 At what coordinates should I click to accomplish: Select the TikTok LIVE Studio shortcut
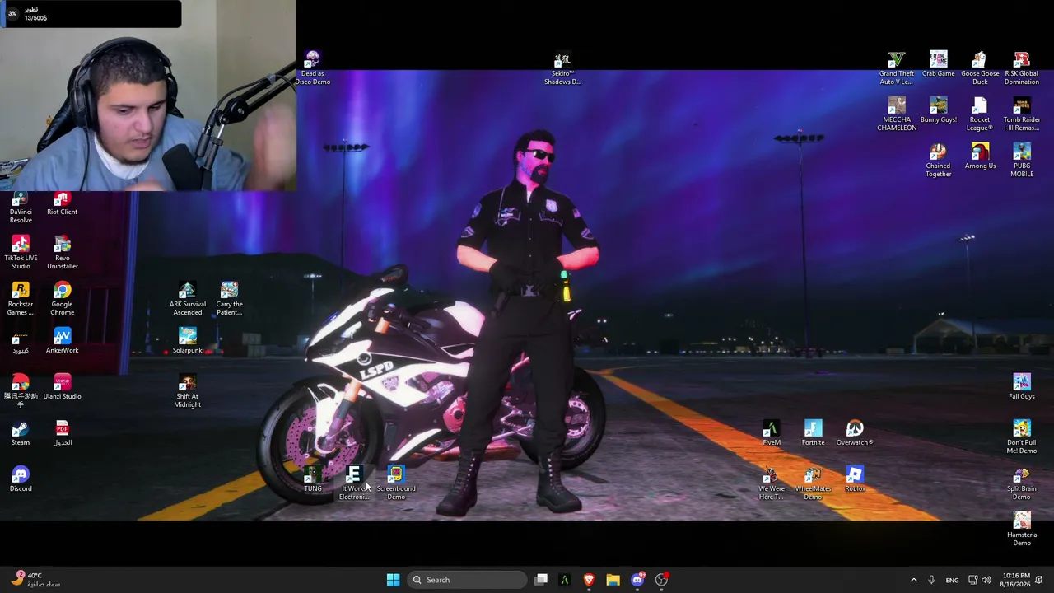(x=21, y=253)
